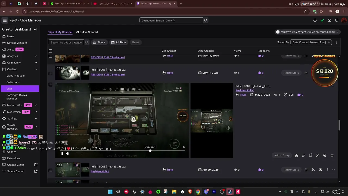
Task: Open the Sorted By dropdown
Action: [x=311, y=42]
